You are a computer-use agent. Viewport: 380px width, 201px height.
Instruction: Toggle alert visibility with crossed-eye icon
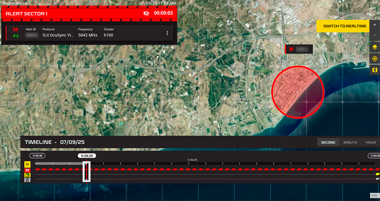coord(146,13)
